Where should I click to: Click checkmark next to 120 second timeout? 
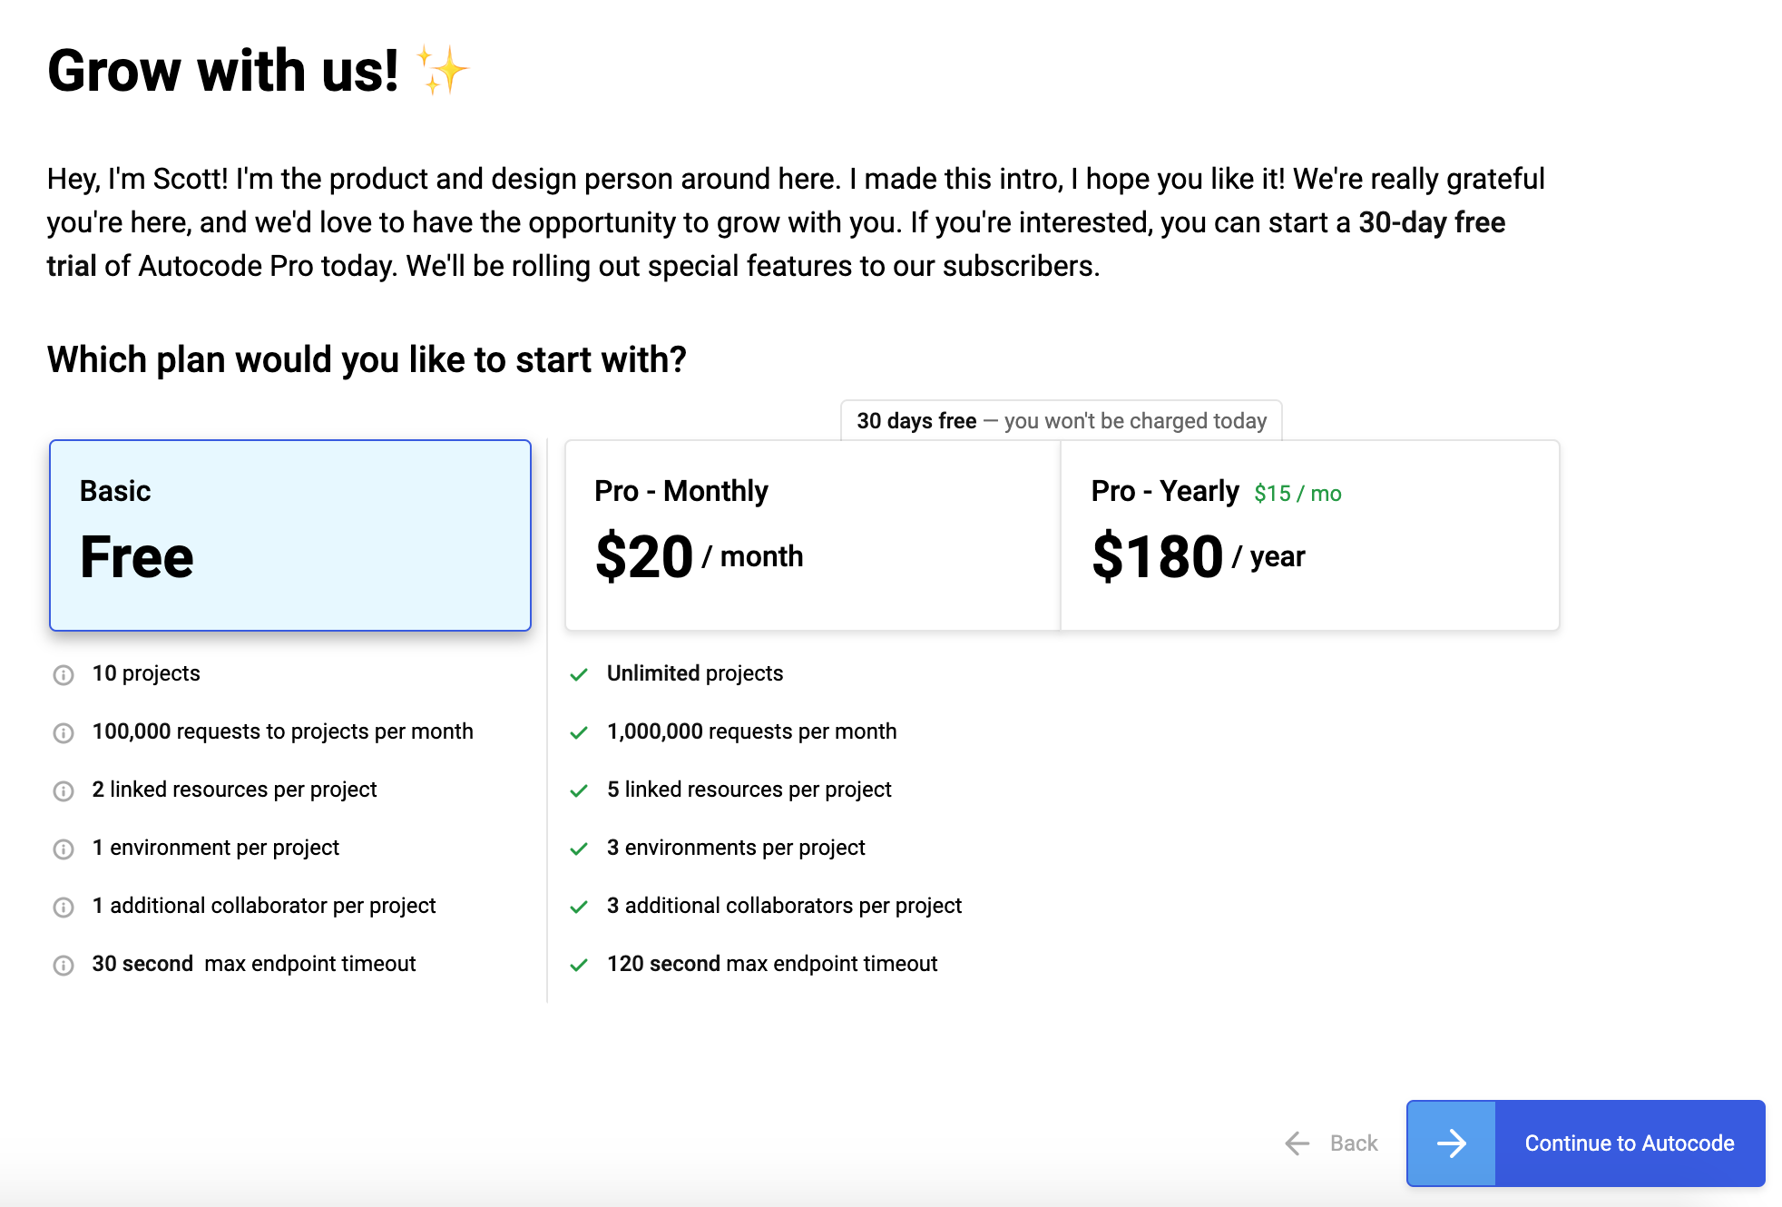[579, 965]
